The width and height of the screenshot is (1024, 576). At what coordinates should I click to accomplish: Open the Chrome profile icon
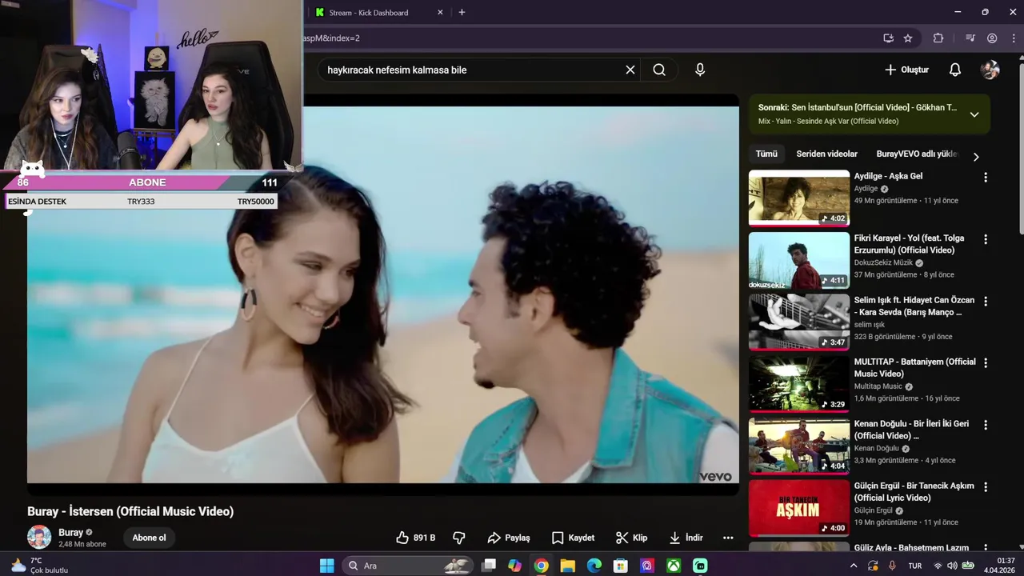pos(992,38)
